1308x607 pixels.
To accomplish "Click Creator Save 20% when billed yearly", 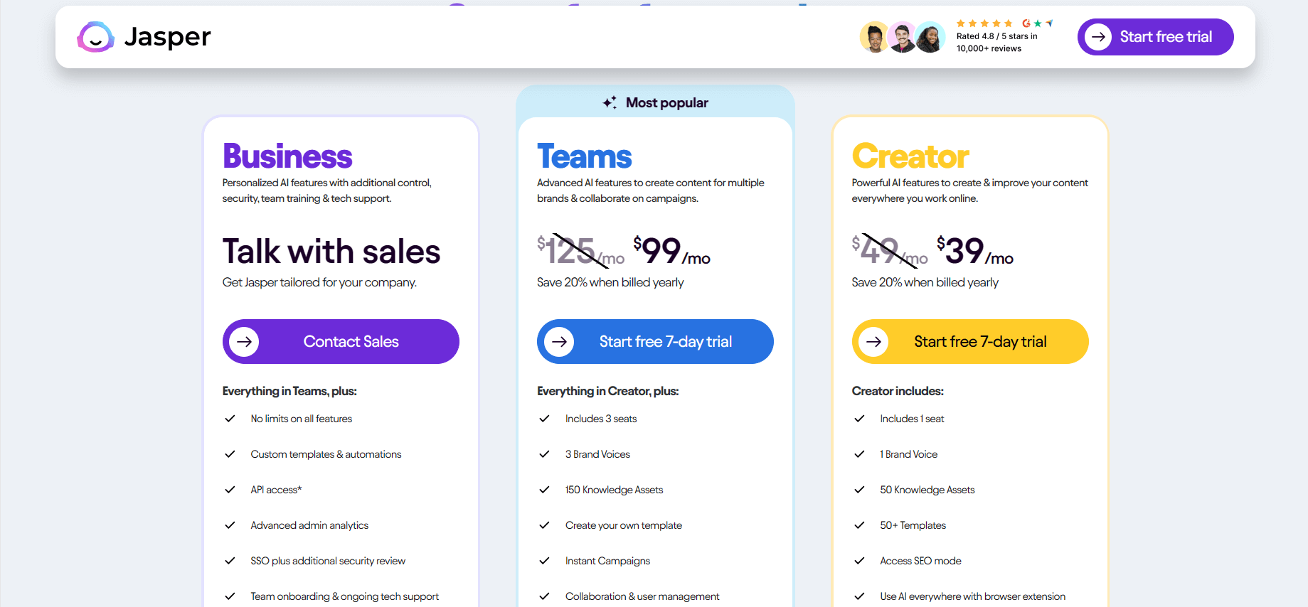I will click(925, 282).
